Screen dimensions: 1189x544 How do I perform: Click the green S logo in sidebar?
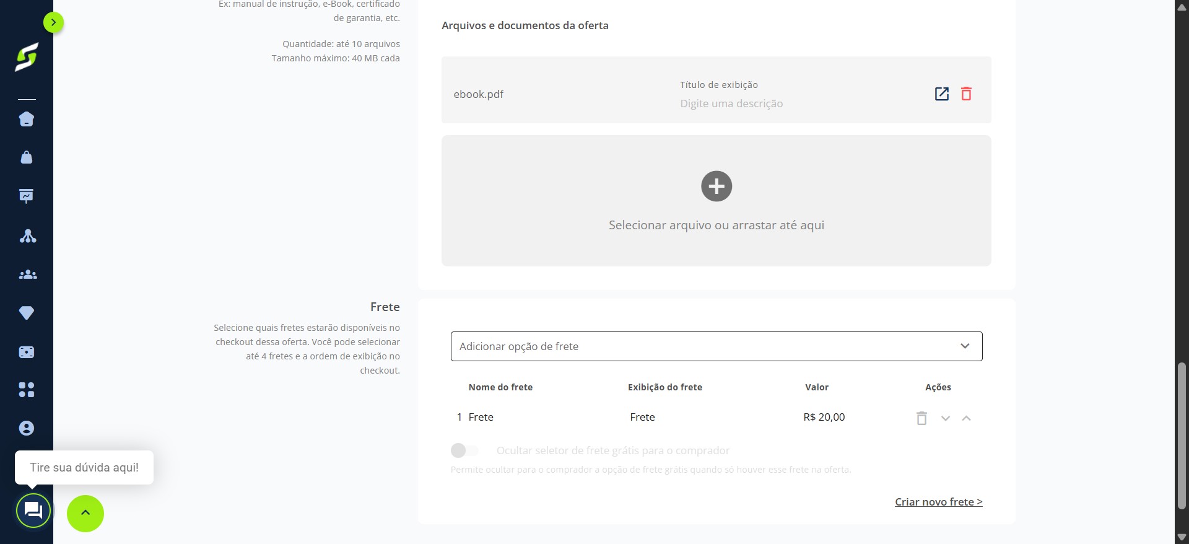27,57
